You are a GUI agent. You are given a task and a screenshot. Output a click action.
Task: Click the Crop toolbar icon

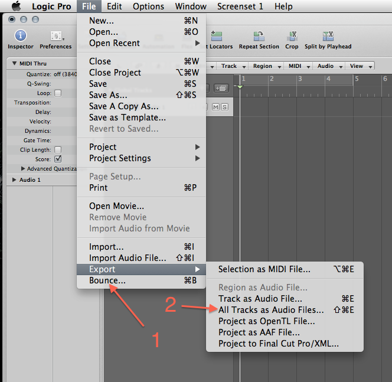tap(292, 36)
